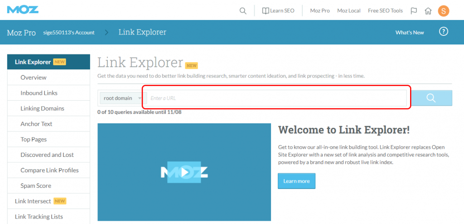Click the flag notifications icon

414,11
